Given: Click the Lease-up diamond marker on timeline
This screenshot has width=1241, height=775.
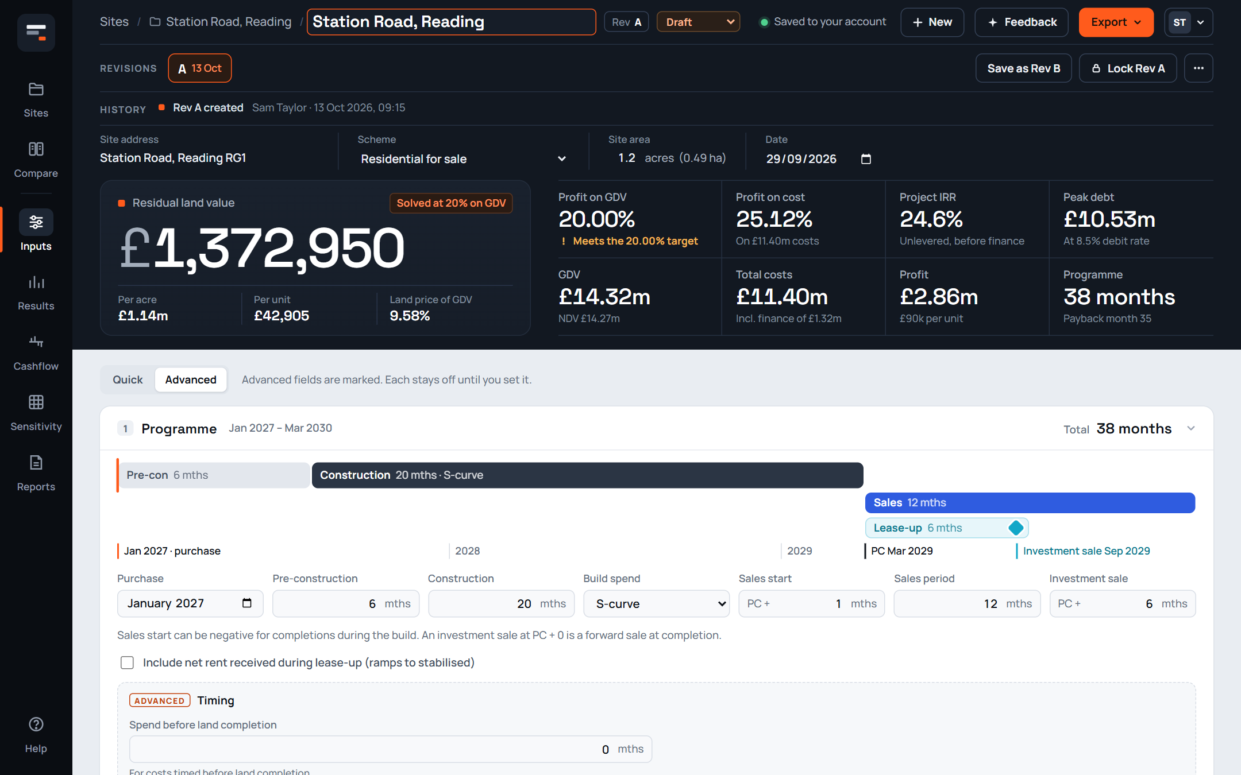Looking at the screenshot, I should coord(1016,528).
